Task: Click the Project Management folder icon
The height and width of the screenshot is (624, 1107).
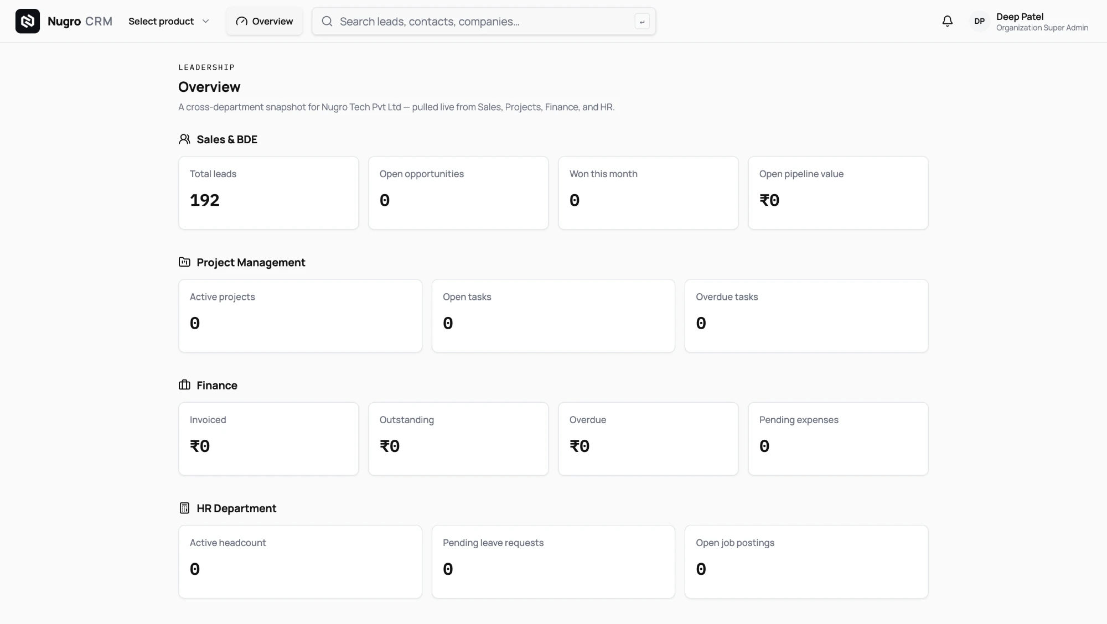Action: (184, 262)
